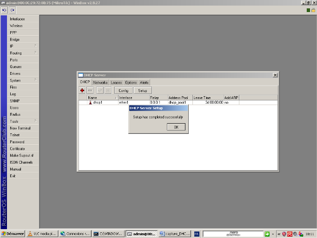Click OK in DHCP Server Setup dialog
317x238 pixels.
click(176, 127)
